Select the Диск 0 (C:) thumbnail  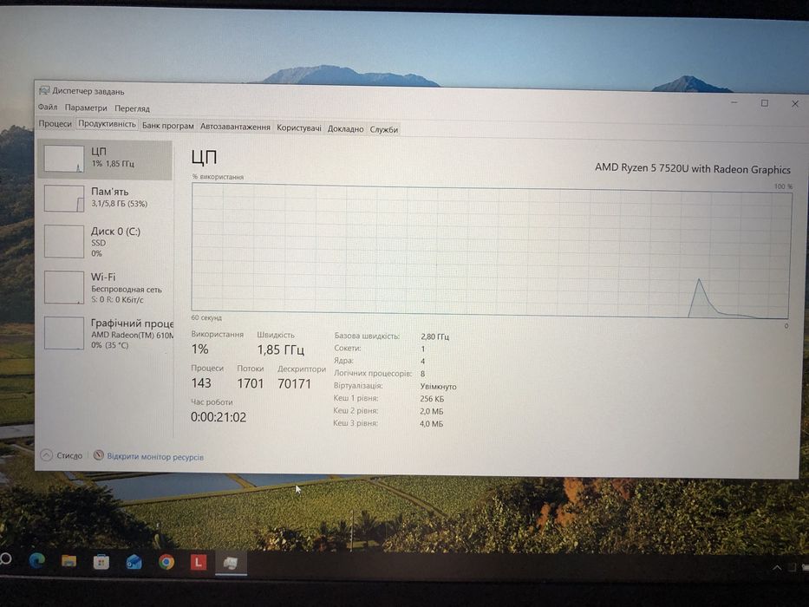coord(64,241)
